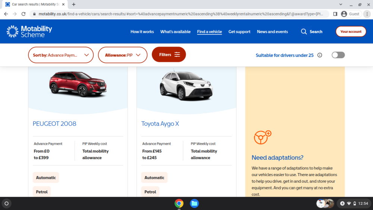Open the Toyota Aygo X link

pos(160,124)
